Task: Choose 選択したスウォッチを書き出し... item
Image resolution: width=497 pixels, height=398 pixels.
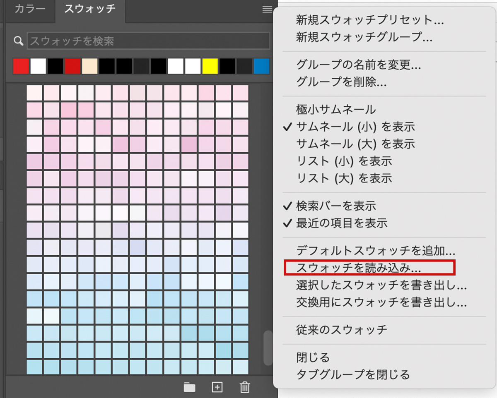Action: tap(381, 285)
